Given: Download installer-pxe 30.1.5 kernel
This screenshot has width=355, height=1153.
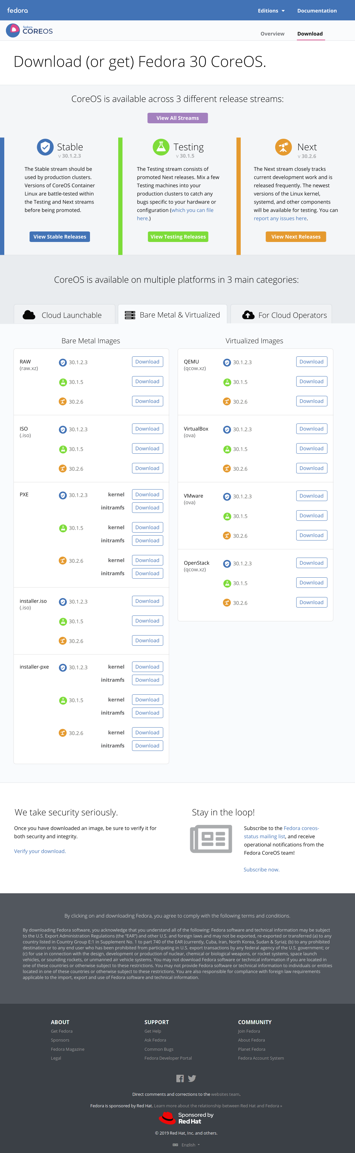Looking at the screenshot, I should click(147, 700).
